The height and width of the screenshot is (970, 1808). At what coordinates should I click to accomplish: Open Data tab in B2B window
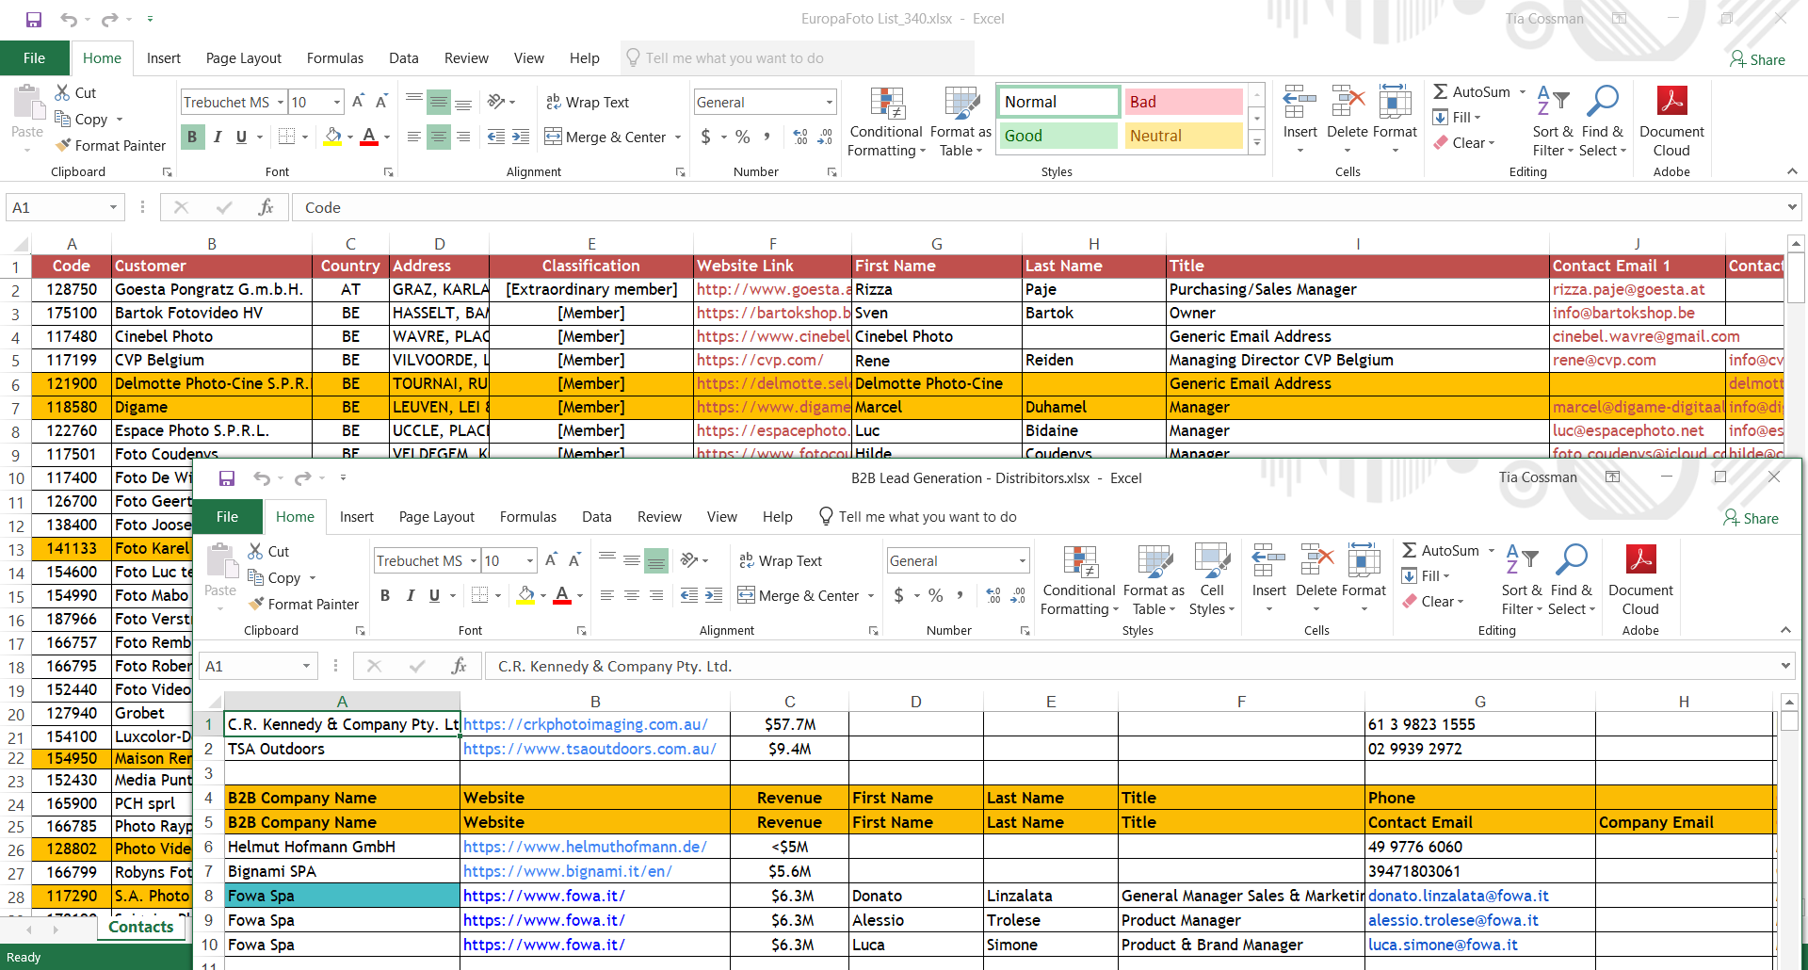tap(596, 516)
